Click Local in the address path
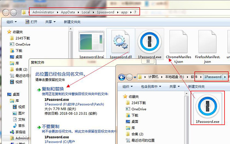 86,12
